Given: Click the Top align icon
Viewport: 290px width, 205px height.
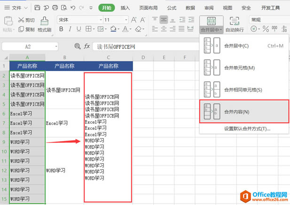Looking at the screenshot, I should (155, 19).
